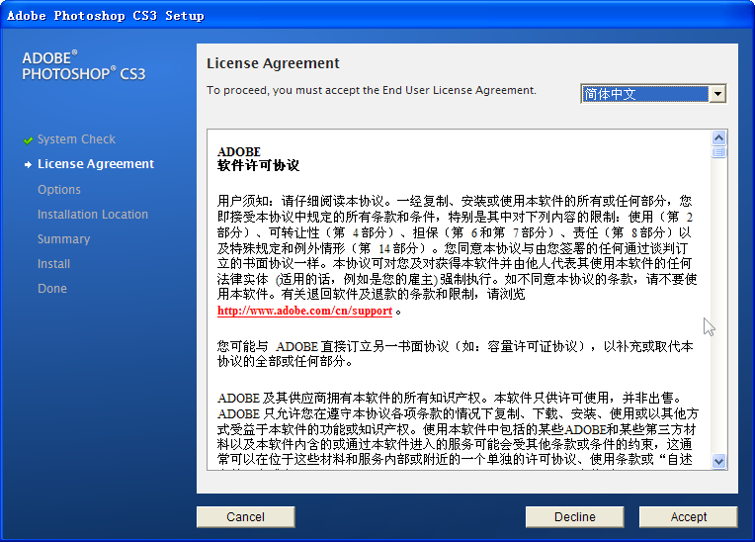Viewport: 755px width, 542px height.
Task: Decline the license agreement
Action: coord(574,517)
